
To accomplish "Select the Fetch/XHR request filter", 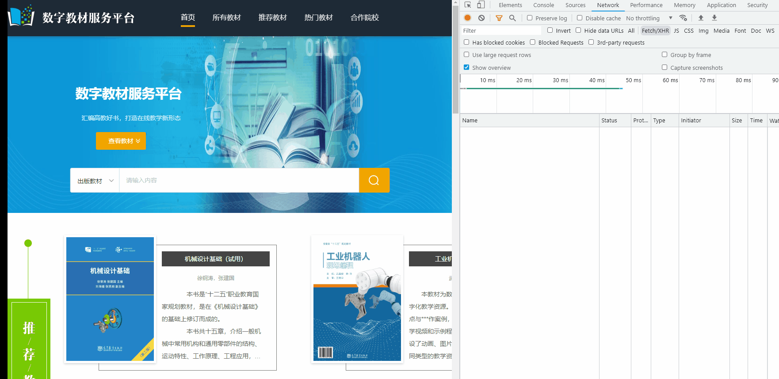I will tap(655, 30).
